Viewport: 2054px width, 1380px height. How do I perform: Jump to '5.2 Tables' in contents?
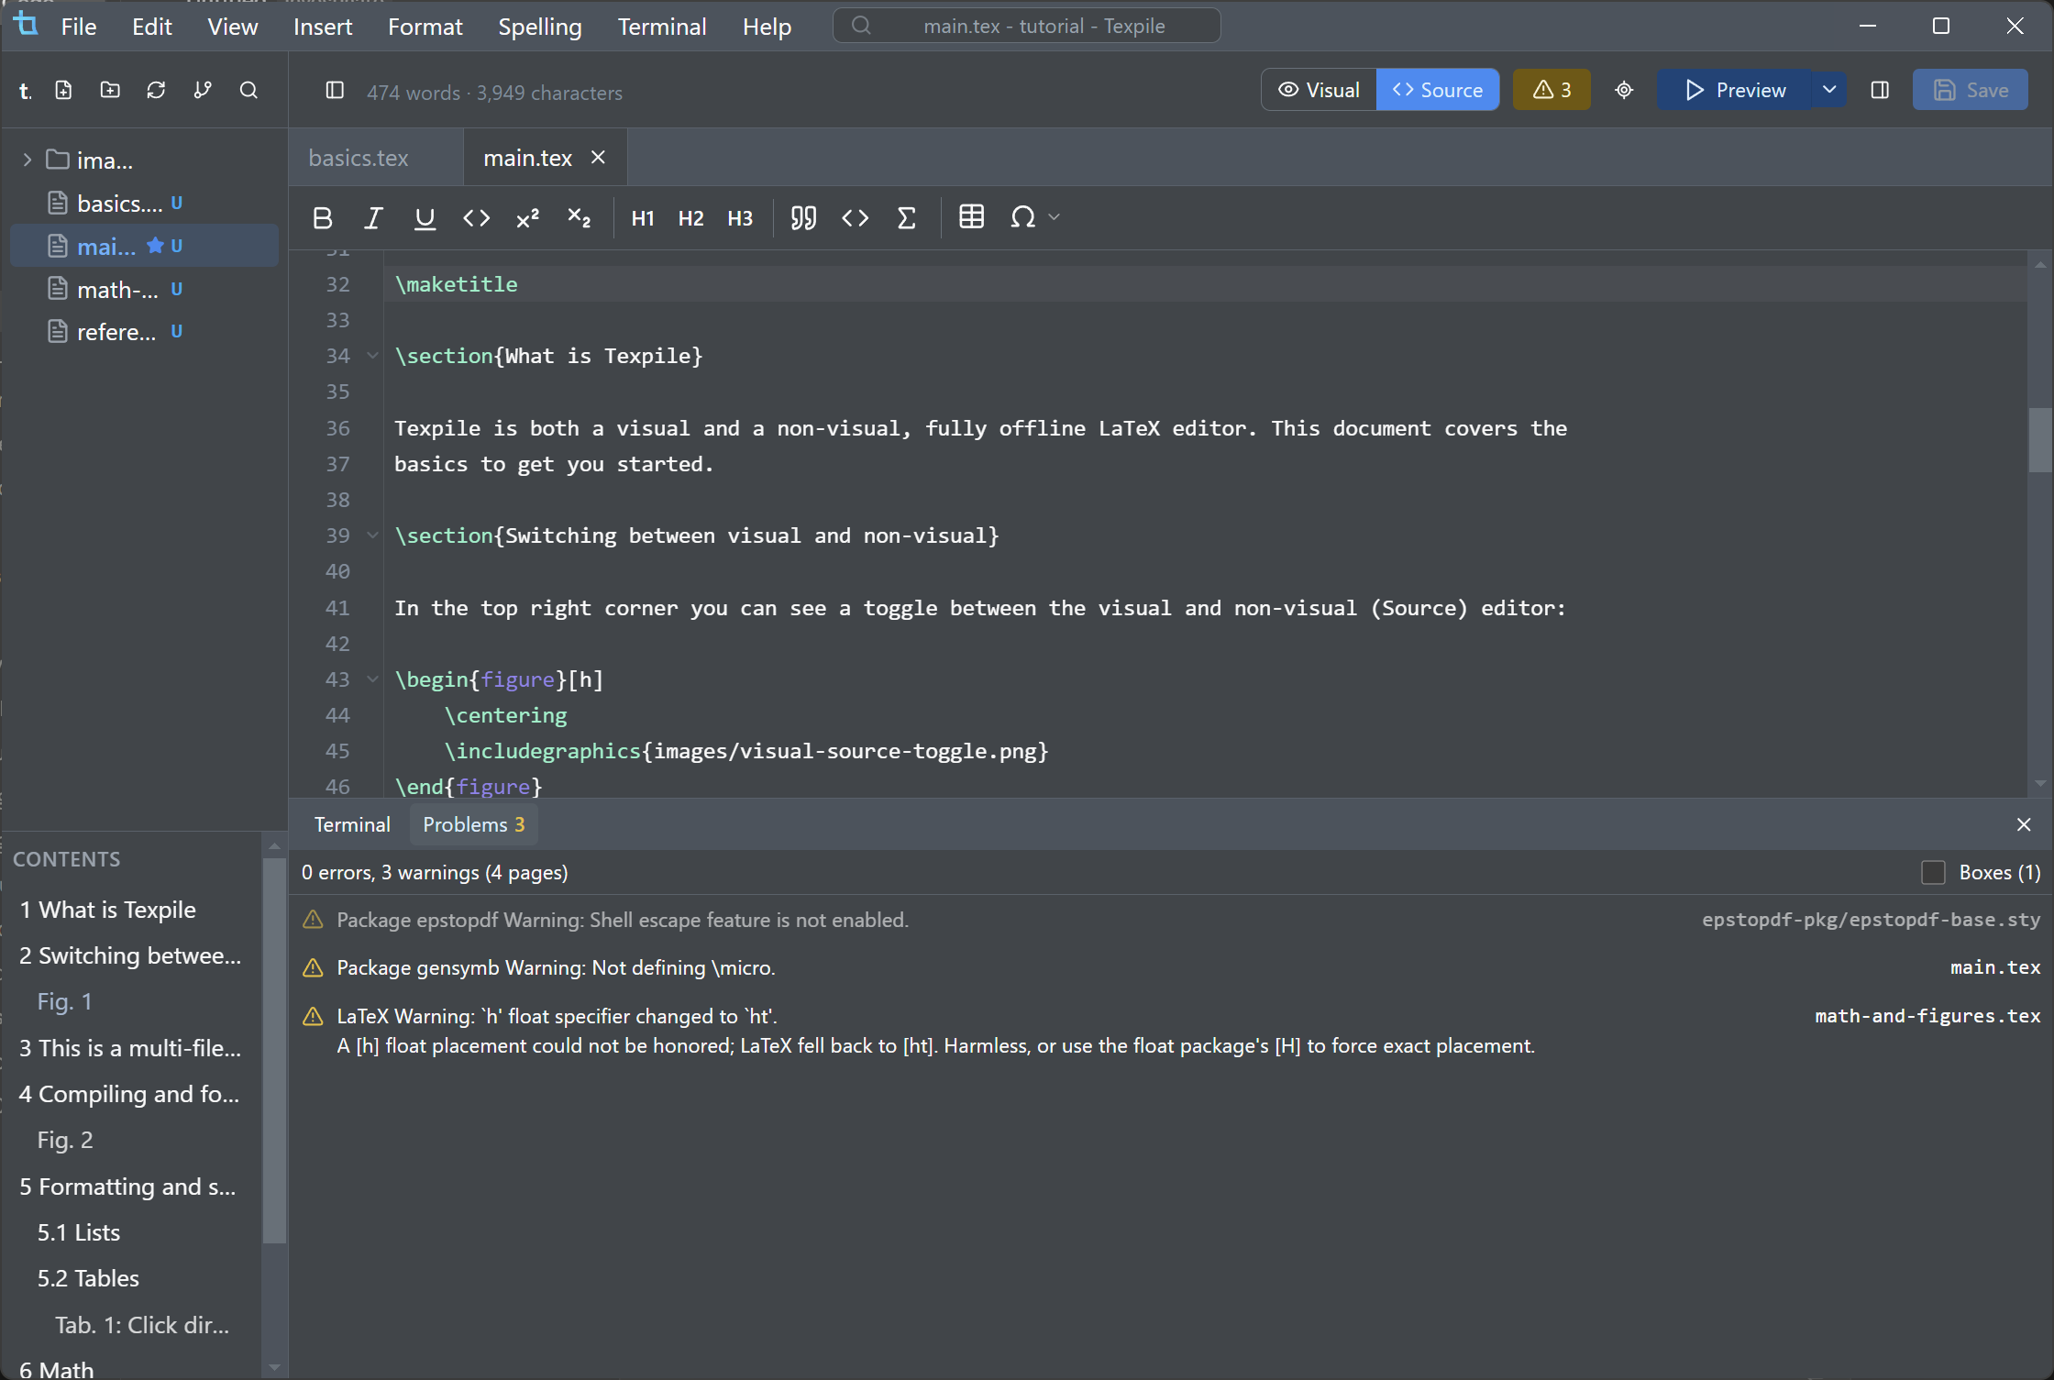(x=88, y=1278)
